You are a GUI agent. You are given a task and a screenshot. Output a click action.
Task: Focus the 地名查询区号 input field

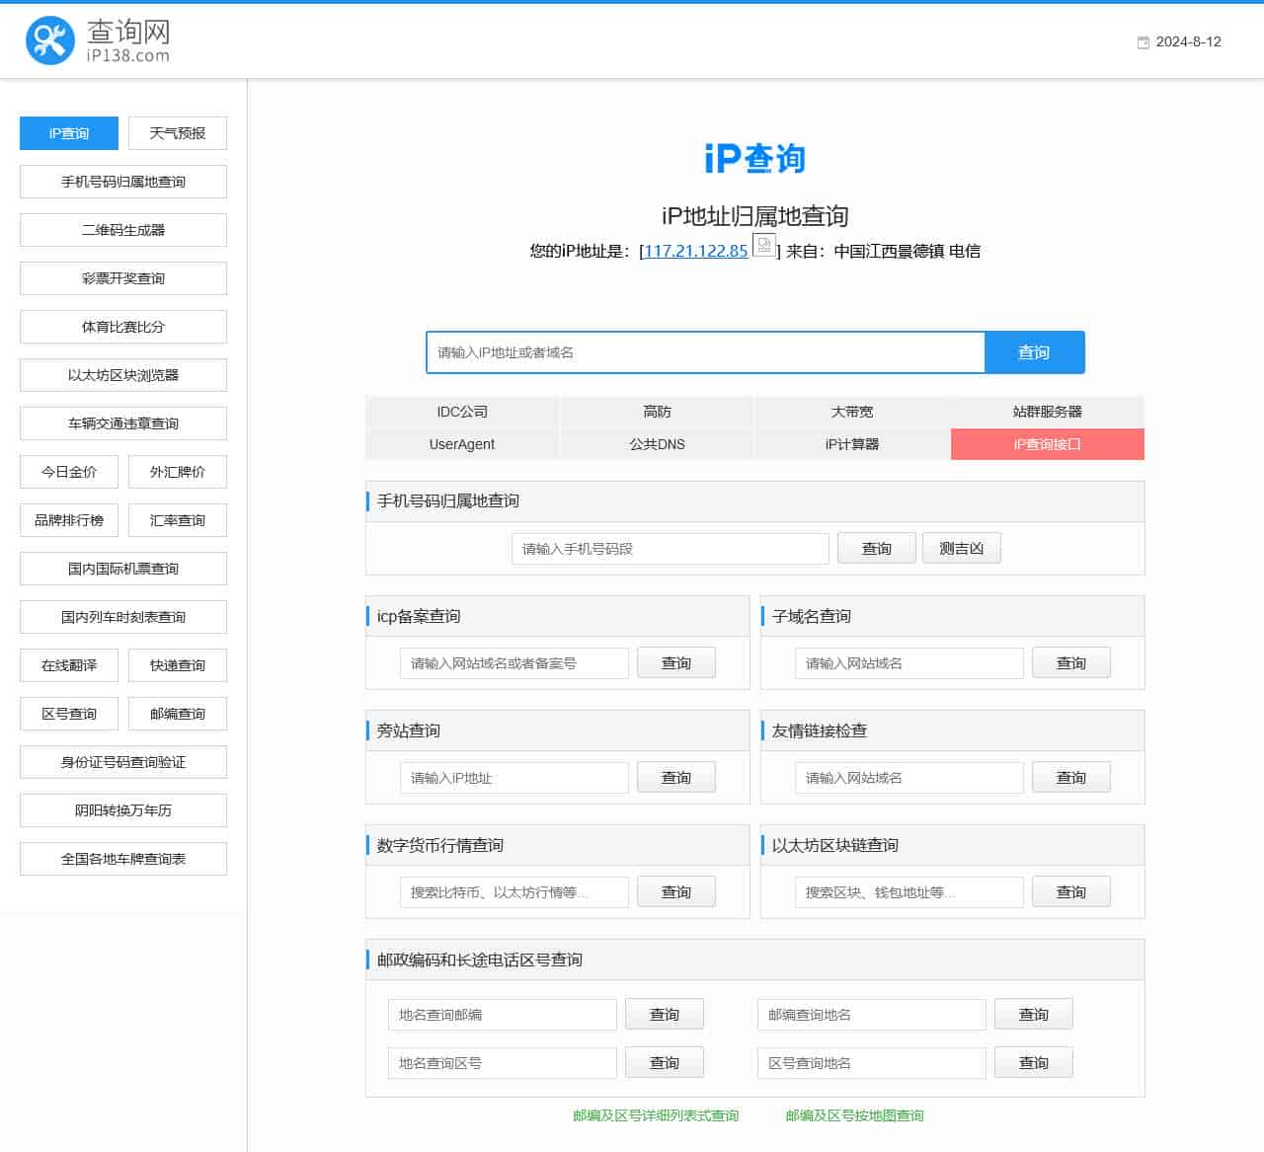503,1063
